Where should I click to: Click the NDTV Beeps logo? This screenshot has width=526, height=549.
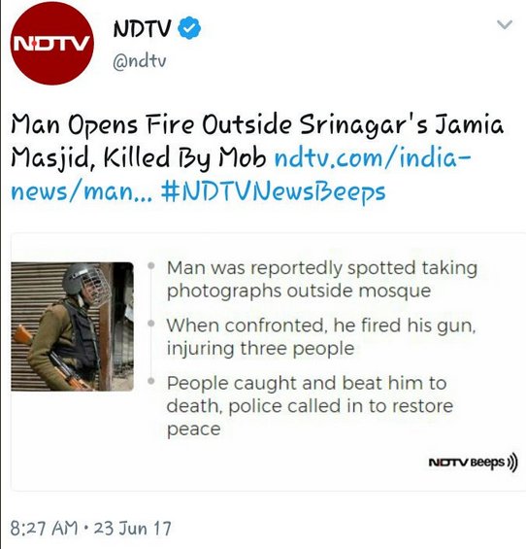coord(467,463)
